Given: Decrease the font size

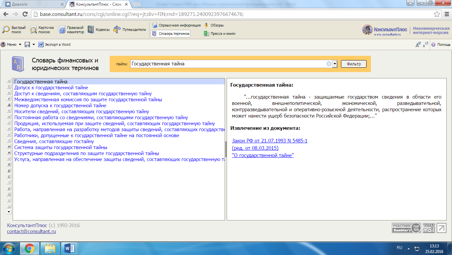Looking at the screenshot, I should coord(425,44).
